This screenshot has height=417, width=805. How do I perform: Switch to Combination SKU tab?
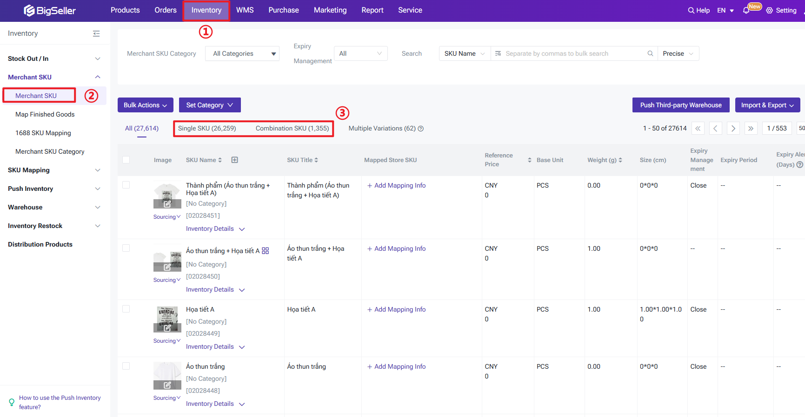(x=292, y=128)
